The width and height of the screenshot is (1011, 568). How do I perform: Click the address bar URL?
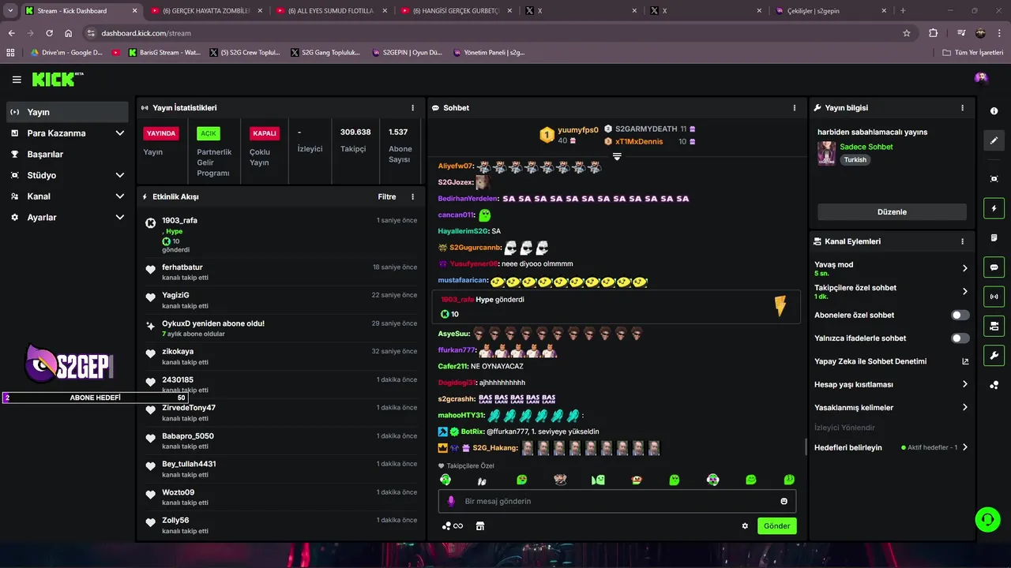[x=146, y=33]
